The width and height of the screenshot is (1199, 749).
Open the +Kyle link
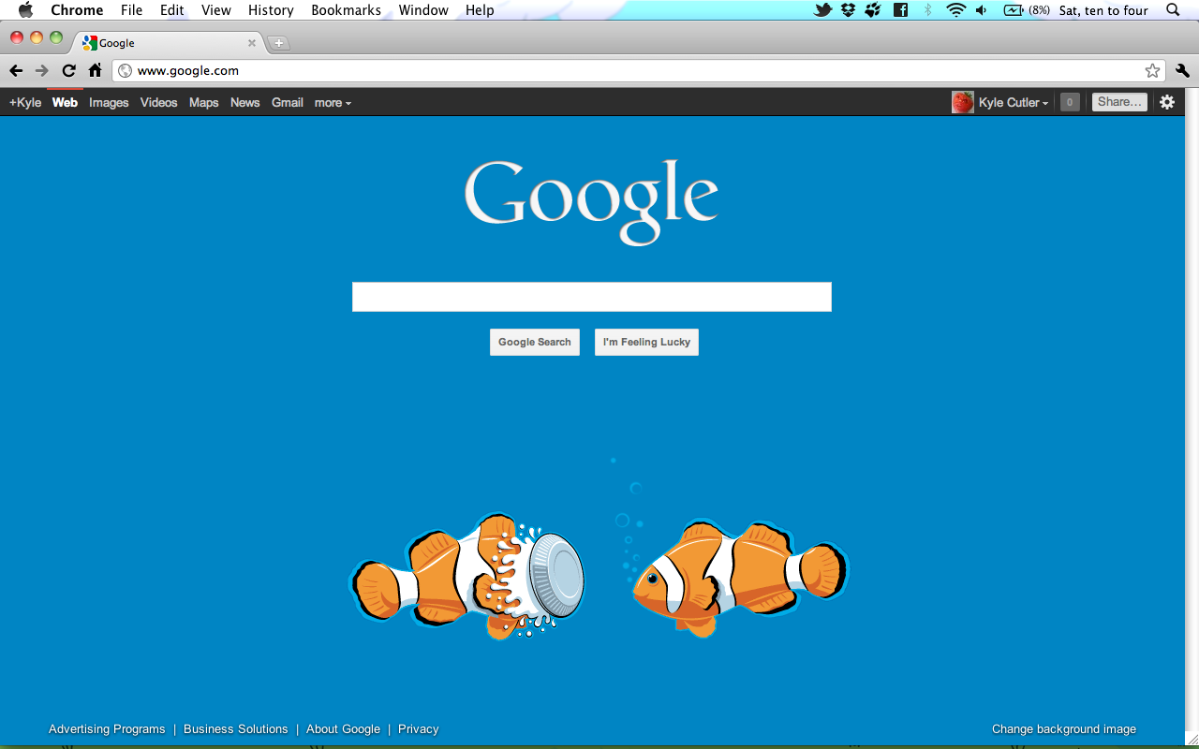click(25, 103)
